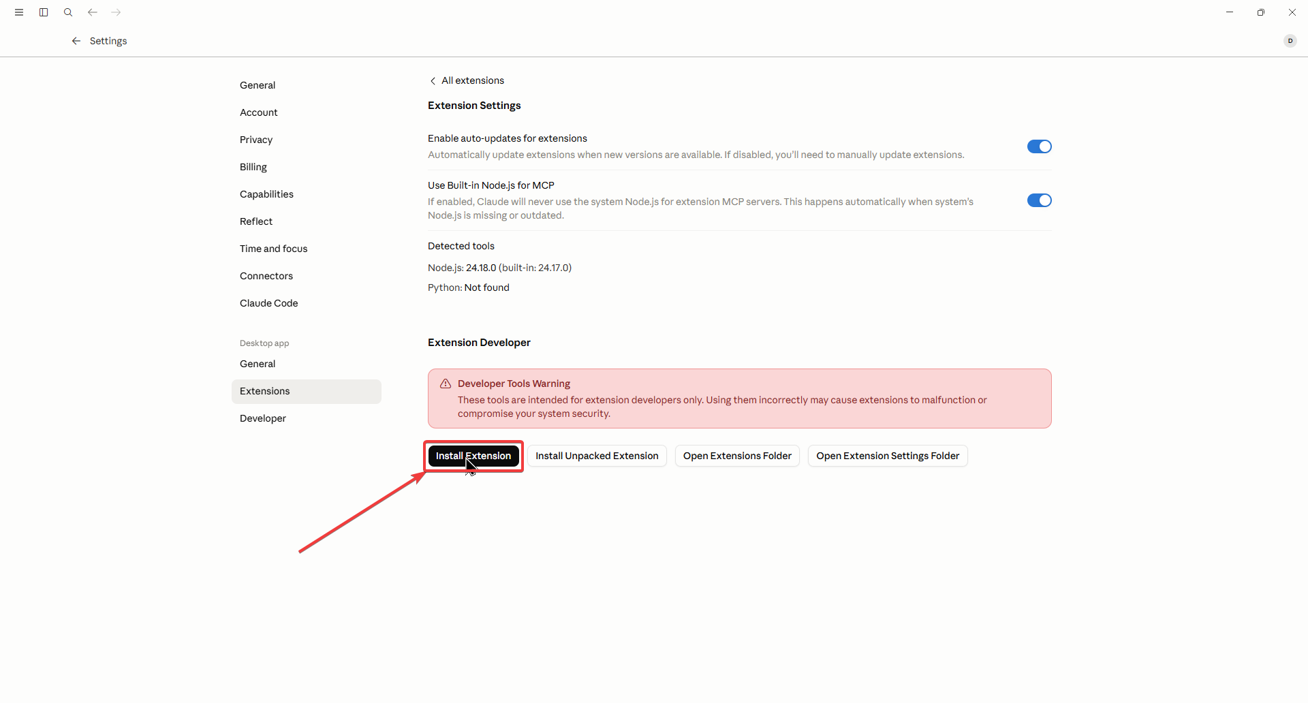This screenshot has height=703, width=1308.
Task: Open search with magnifier icon
Action: point(68,12)
